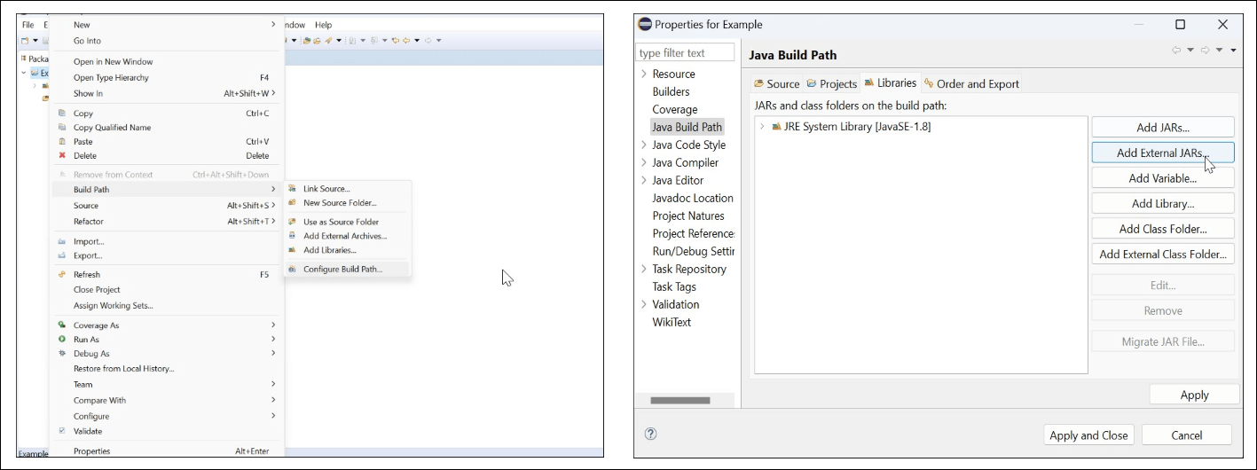The width and height of the screenshot is (1257, 470).
Task: Click the help question mark icon in Properties dialog
Action: coord(650,435)
